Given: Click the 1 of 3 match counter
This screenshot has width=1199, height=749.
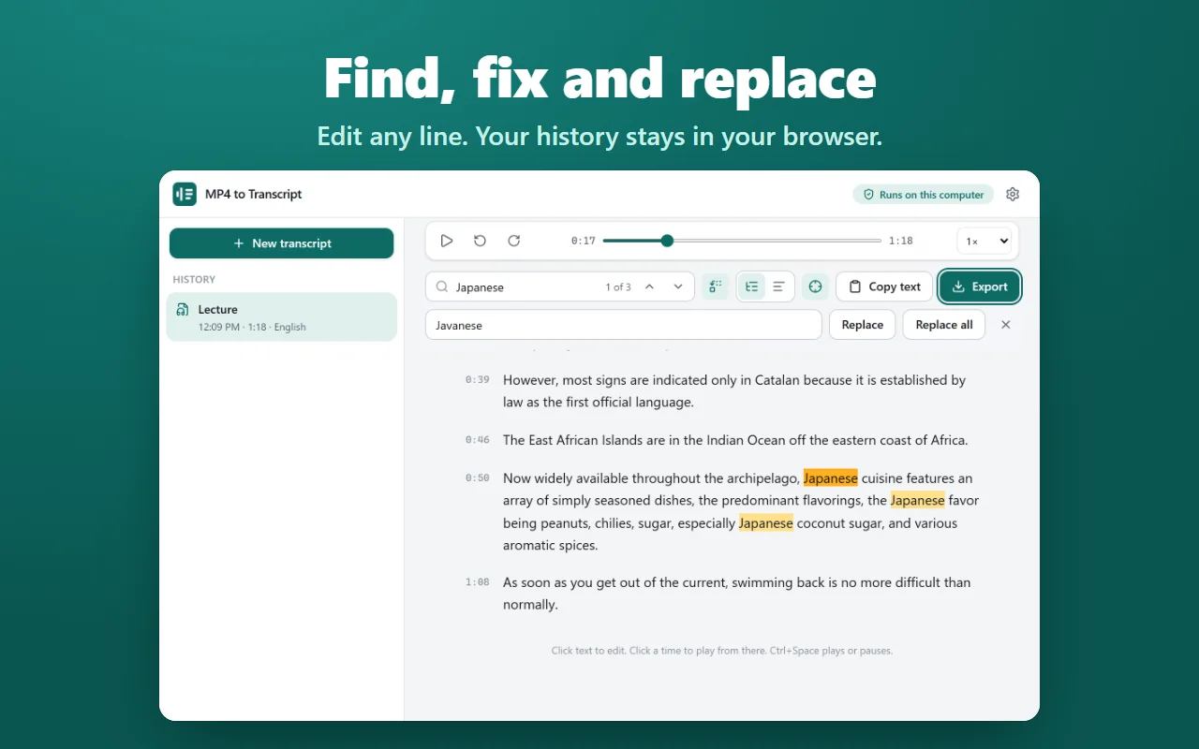Looking at the screenshot, I should [x=618, y=287].
